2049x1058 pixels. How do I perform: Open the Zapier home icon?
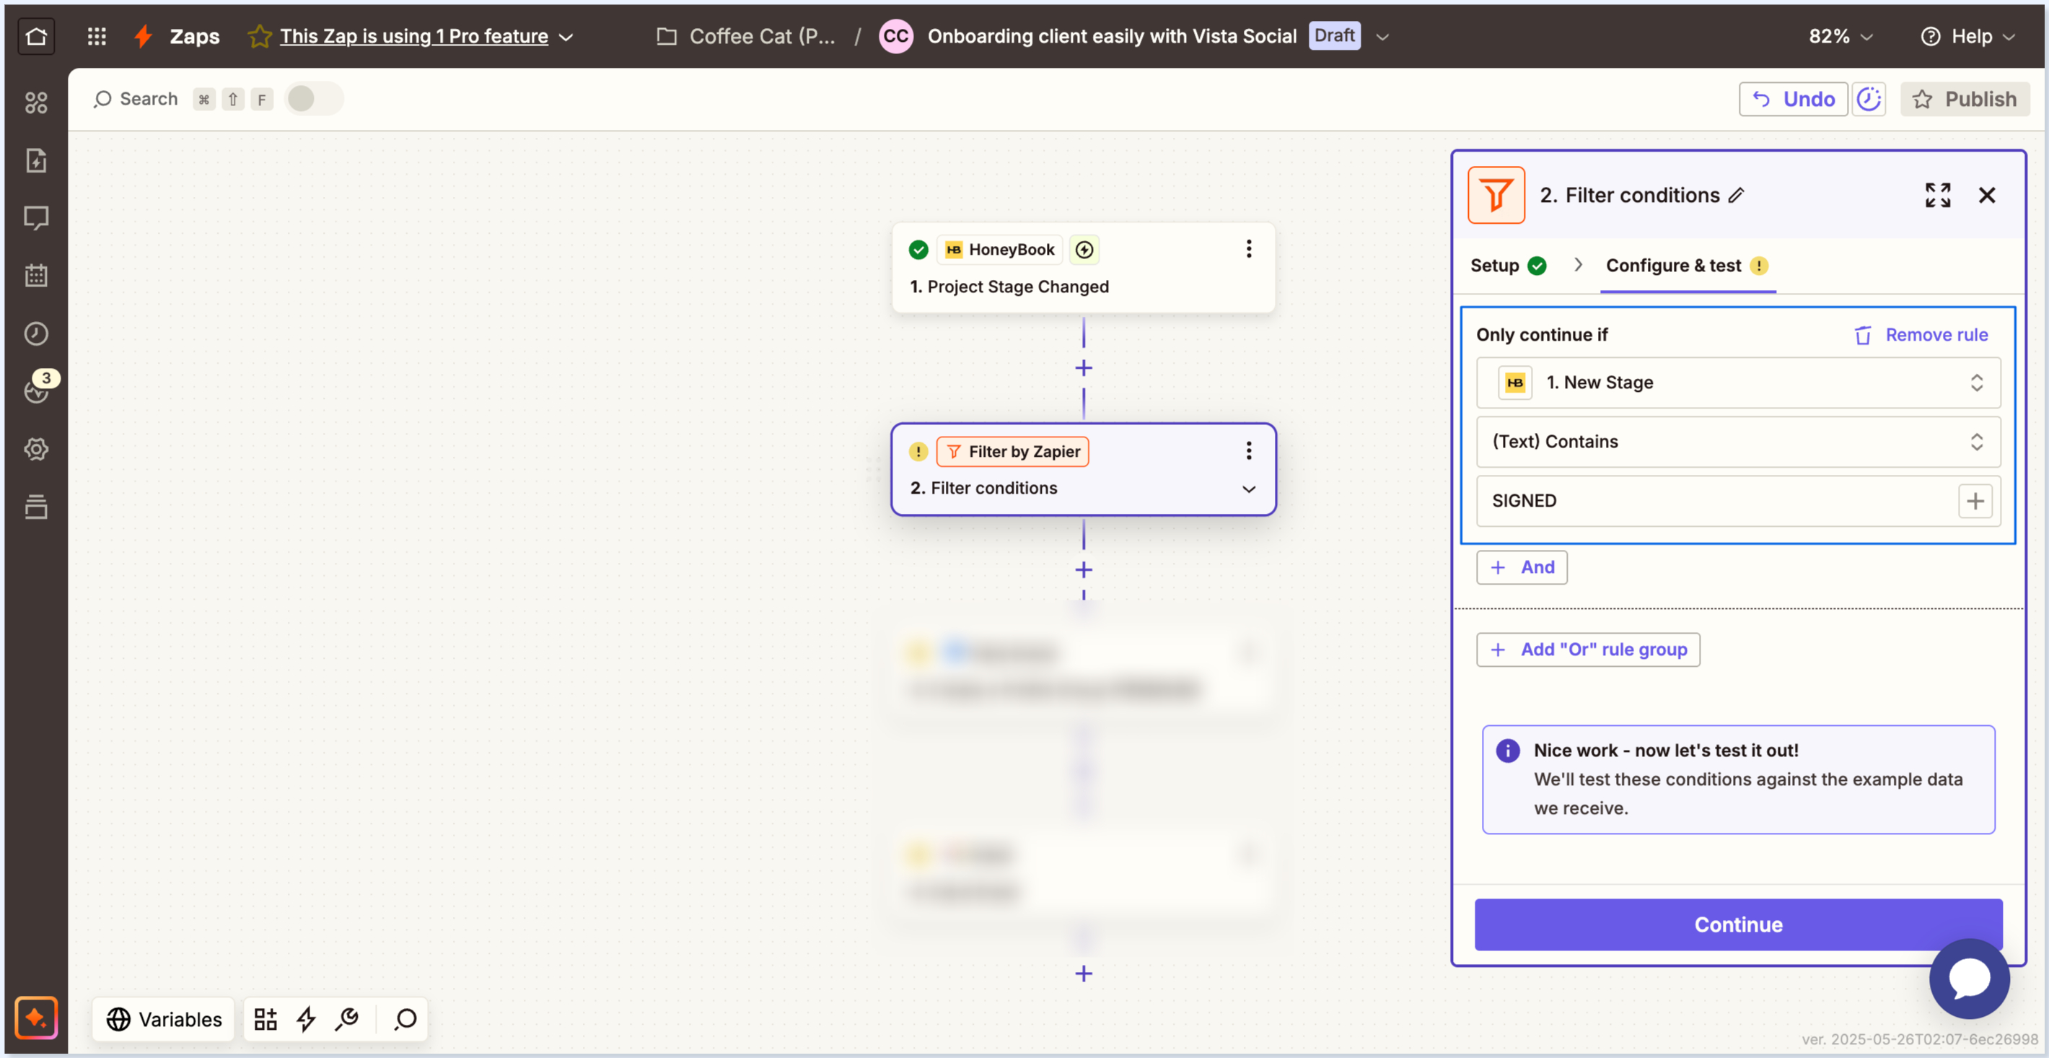(36, 36)
